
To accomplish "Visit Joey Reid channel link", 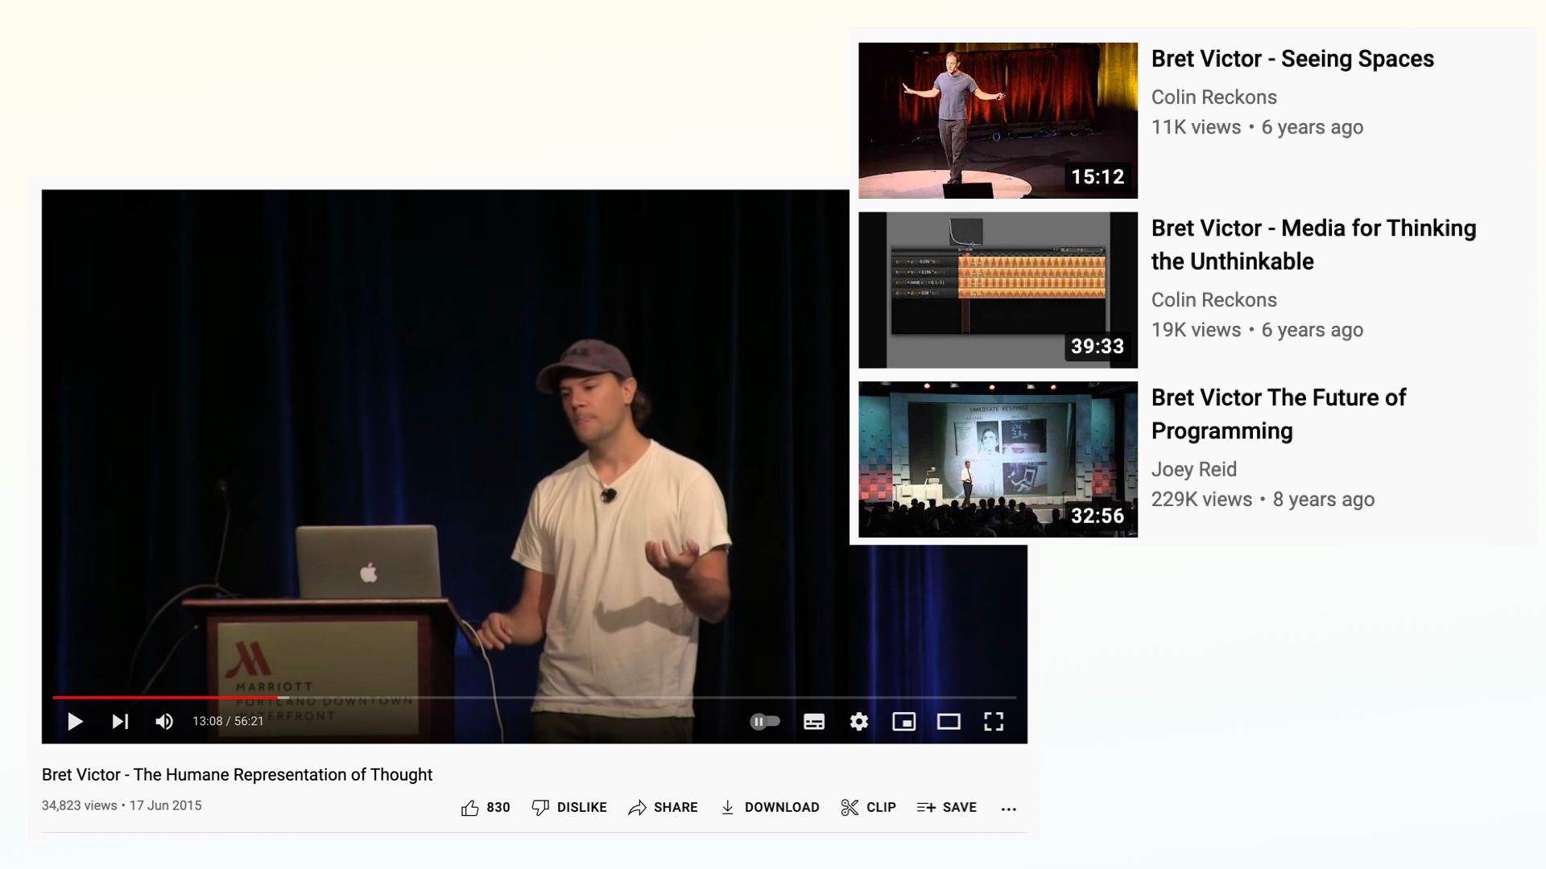I will tap(1193, 469).
